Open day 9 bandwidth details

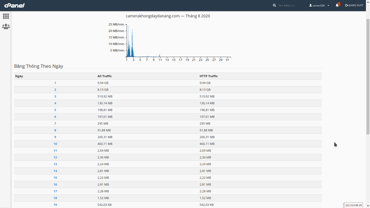pyautogui.click(x=55, y=137)
